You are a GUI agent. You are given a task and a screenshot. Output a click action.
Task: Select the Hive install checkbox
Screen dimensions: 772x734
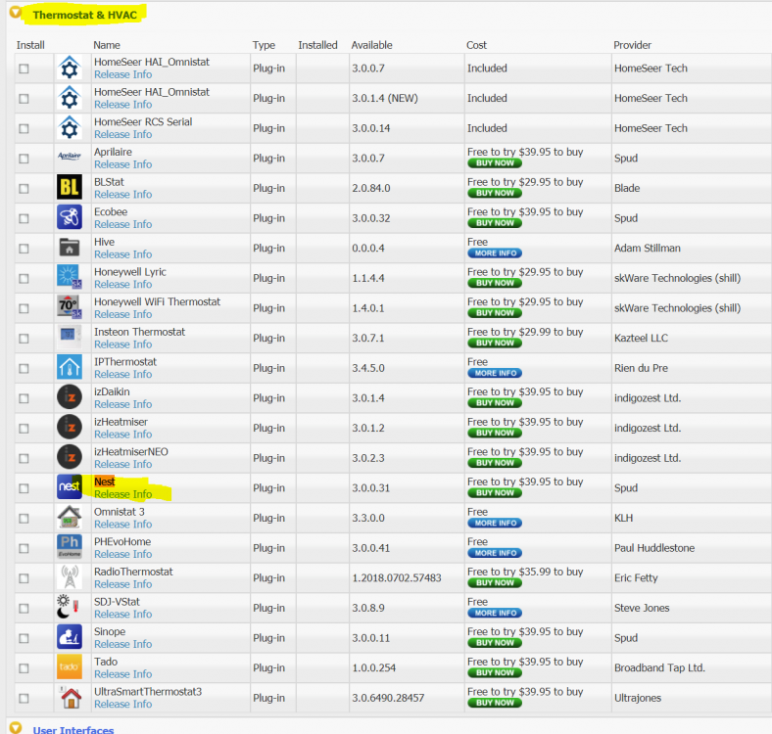pos(24,249)
